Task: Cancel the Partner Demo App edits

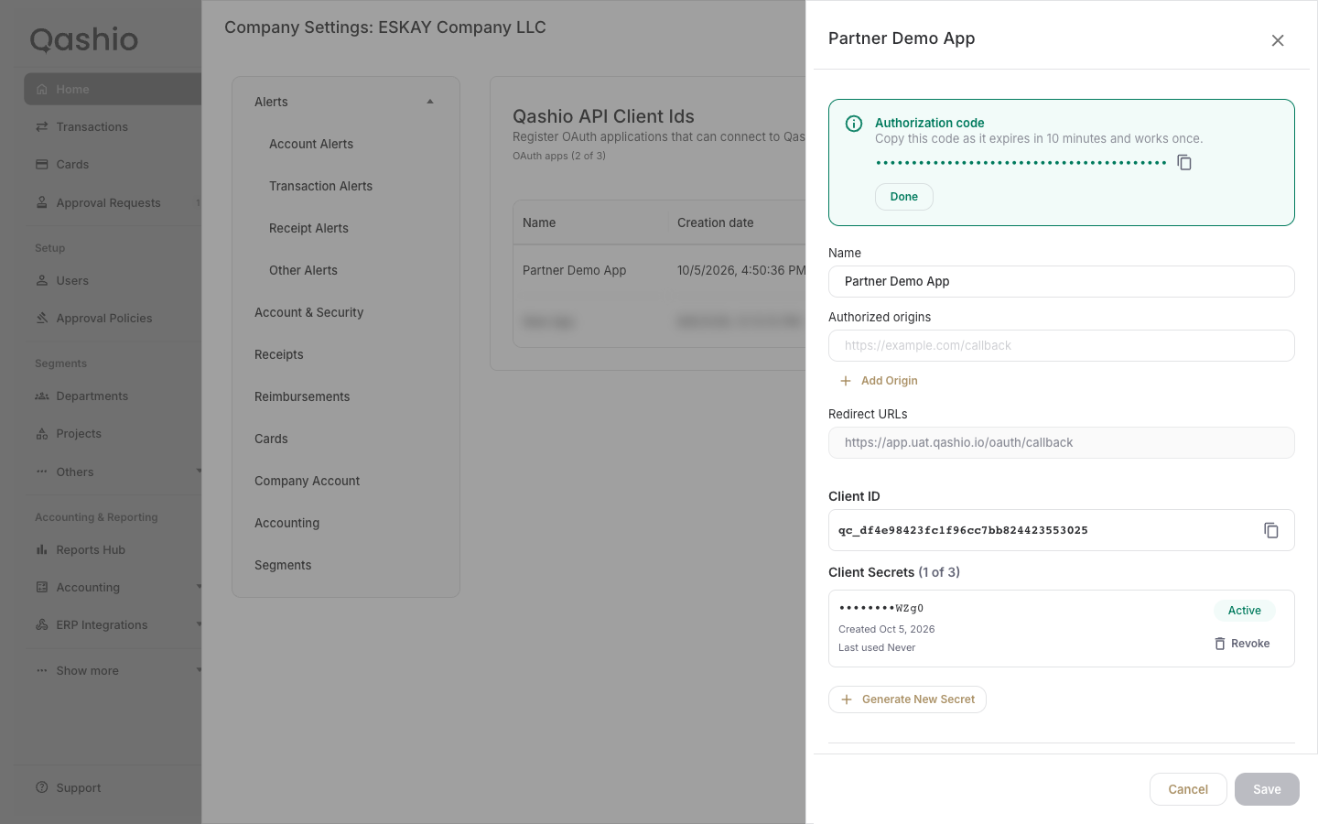Action: pyautogui.click(x=1188, y=789)
